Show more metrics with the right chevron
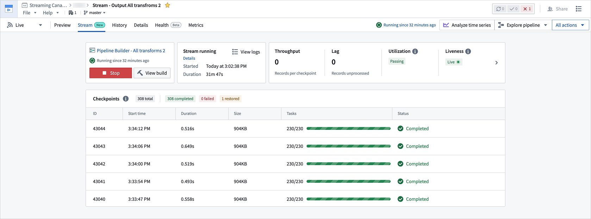Image resolution: width=591 pixels, height=219 pixels. (x=497, y=63)
